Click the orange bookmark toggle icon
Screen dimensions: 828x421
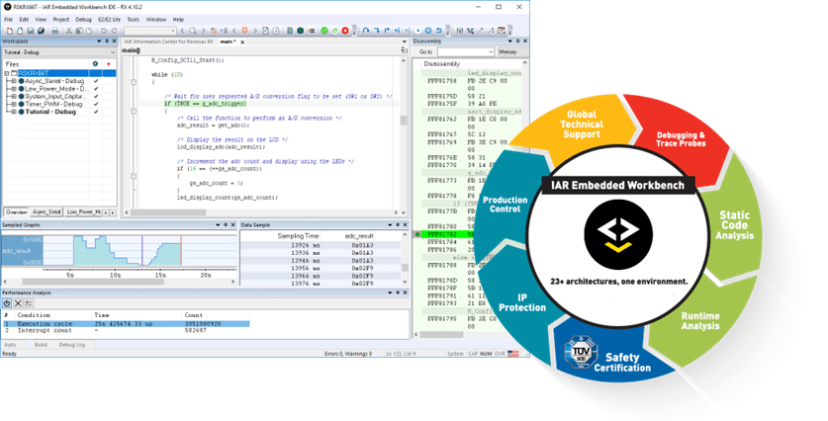point(244,31)
